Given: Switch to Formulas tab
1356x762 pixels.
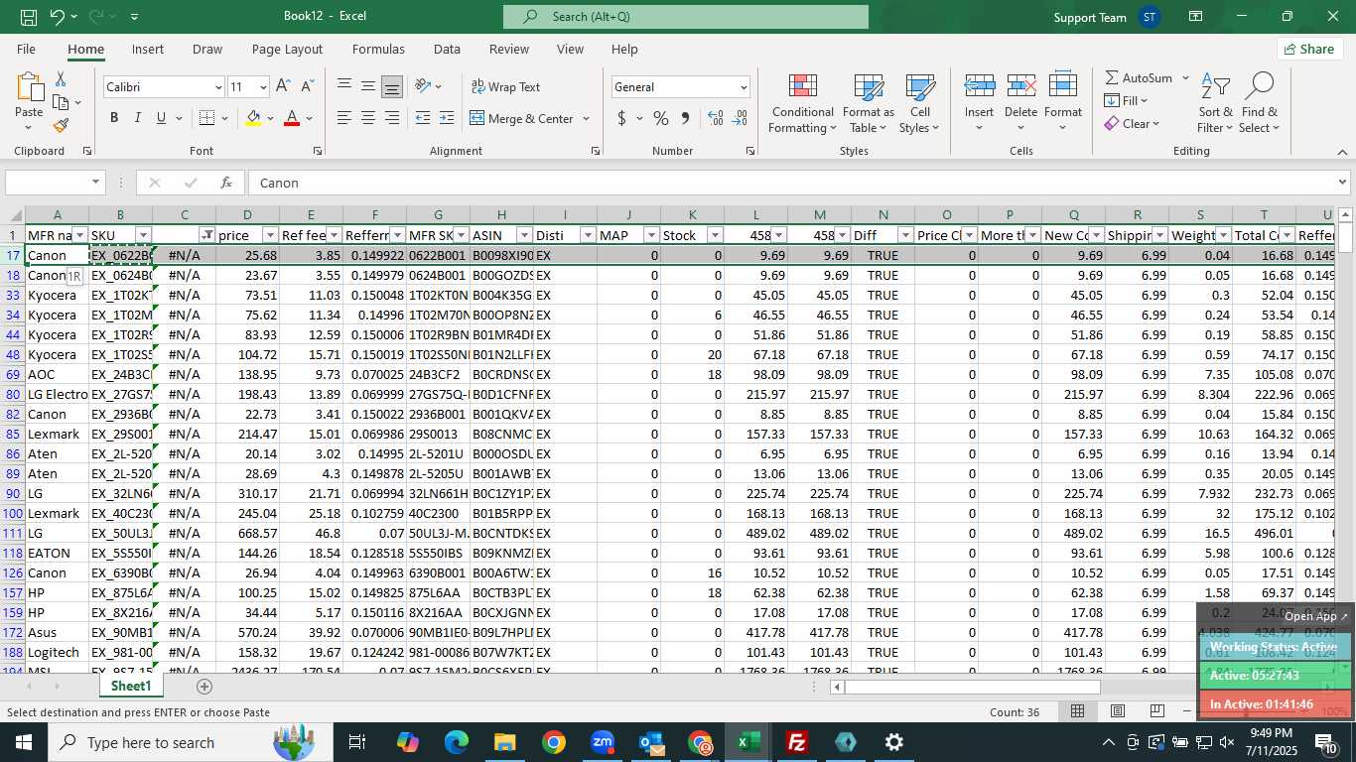Looking at the screenshot, I should 378,49.
